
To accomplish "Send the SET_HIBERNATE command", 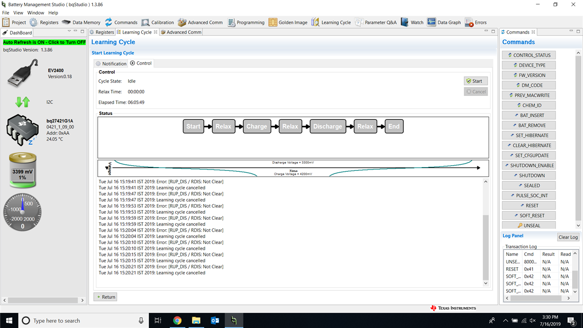I will click(x=529, y=135).
